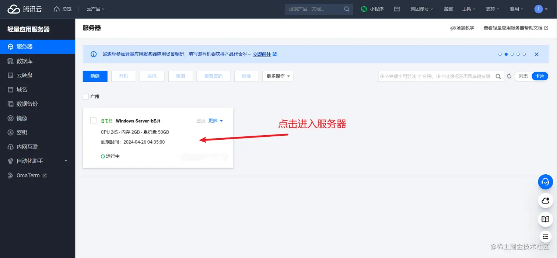Click 登录 on the server card

pyautogui.click(x=201, y=121)
